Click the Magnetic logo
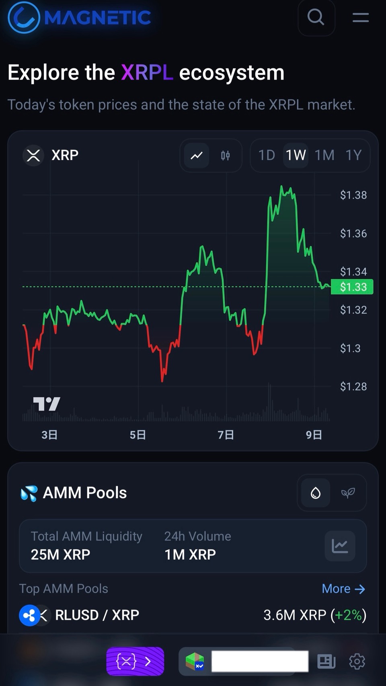386x686 pixels. (80, 17)
